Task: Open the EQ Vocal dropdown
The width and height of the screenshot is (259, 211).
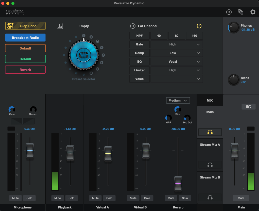Action: tap(177, 61)
